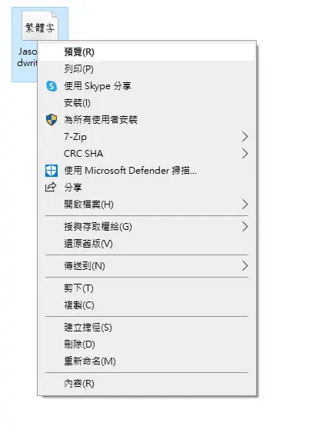Choose 列印(P) from the menu
Viewport: 326px width, 426px height.
click(147, 69)
